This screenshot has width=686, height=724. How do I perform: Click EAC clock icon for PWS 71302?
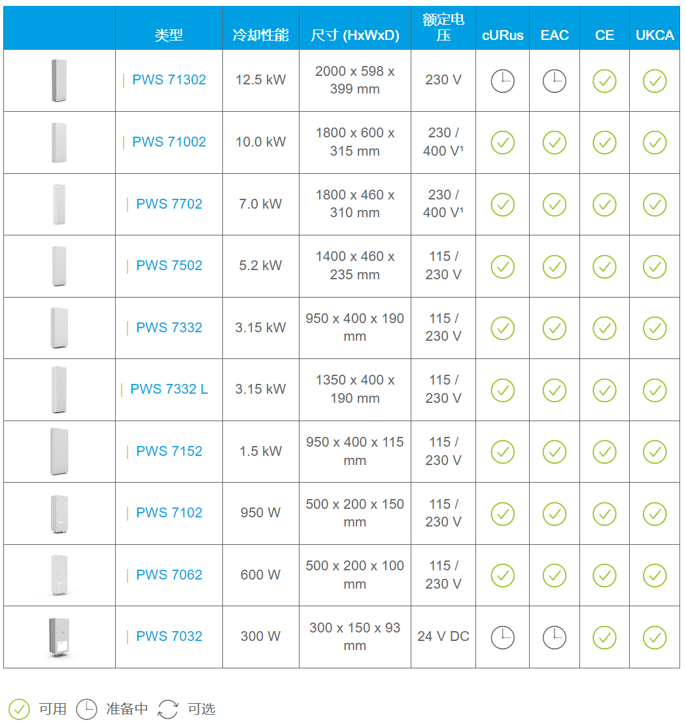554,81
